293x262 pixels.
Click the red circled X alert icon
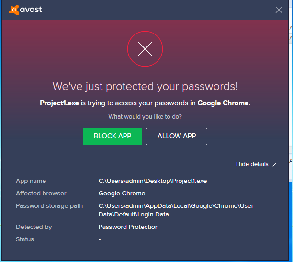click(x=145, y=48)
